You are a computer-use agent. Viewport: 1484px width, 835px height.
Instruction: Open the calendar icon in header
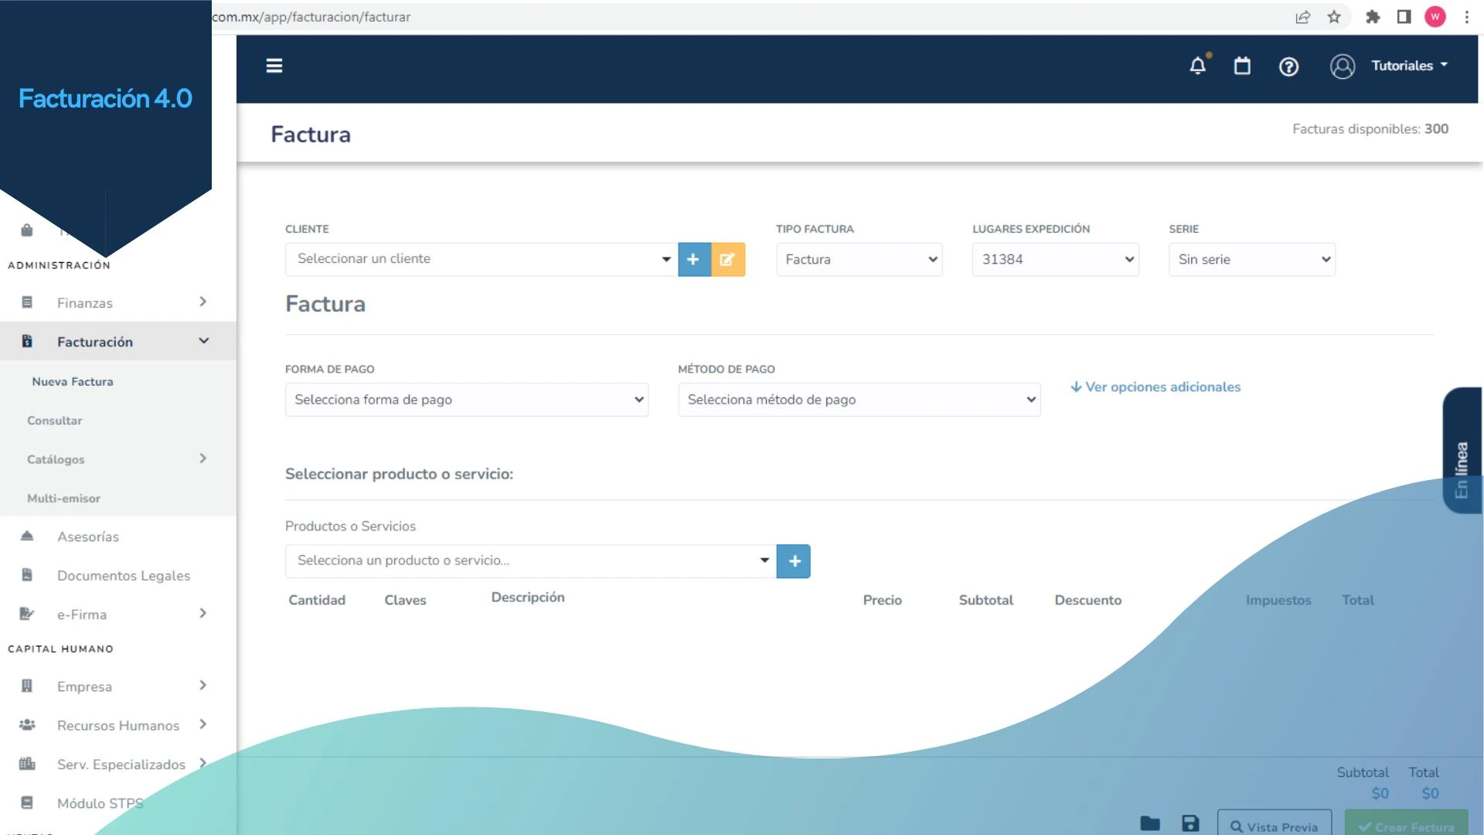(1242, 66)
